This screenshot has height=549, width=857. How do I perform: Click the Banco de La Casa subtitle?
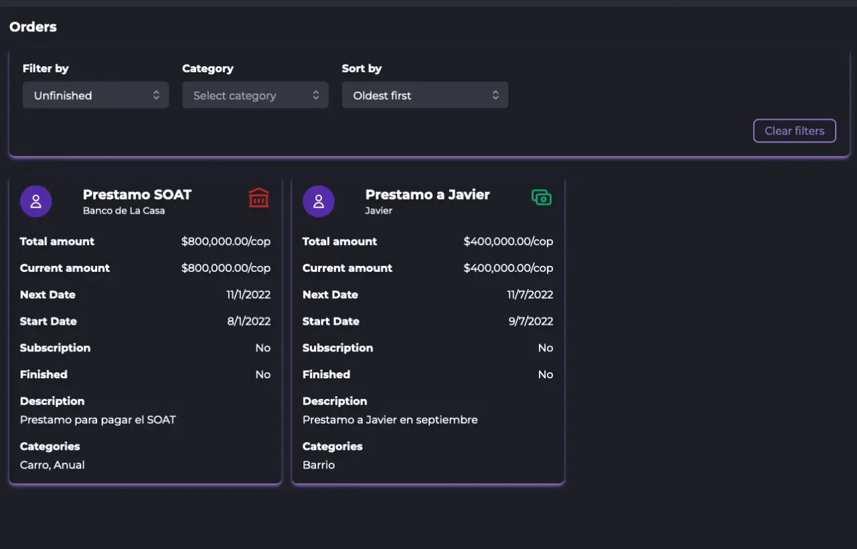pos(124,211)
